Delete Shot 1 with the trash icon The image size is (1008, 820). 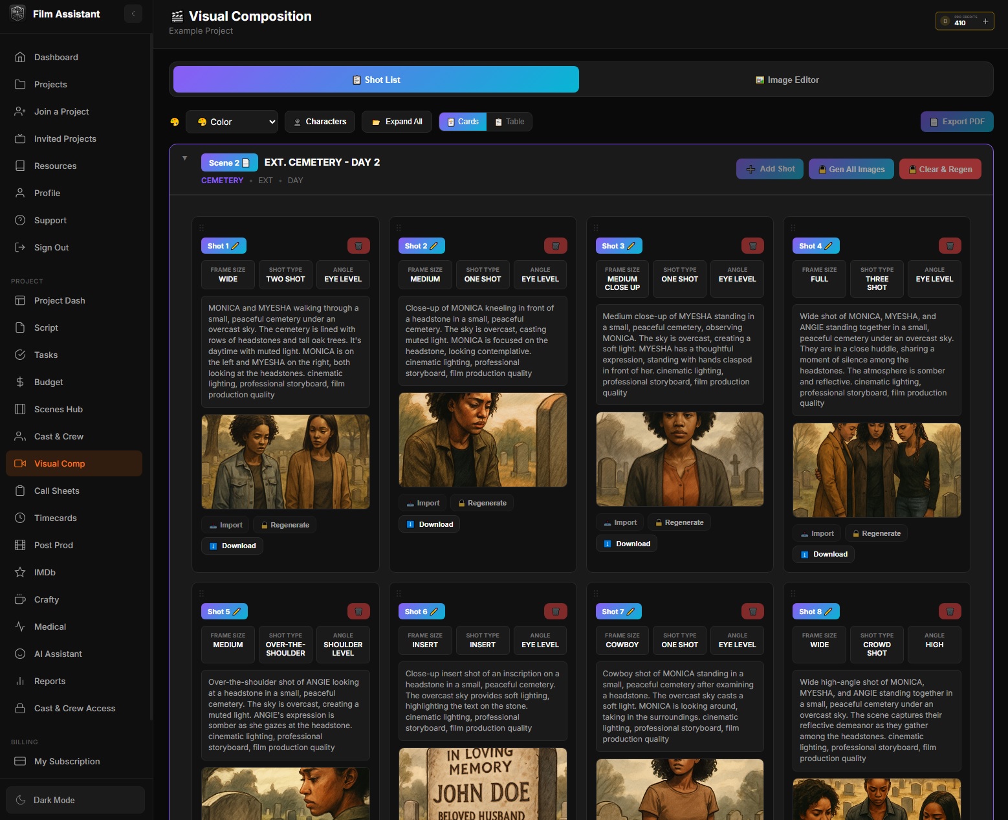pos(358,246)
